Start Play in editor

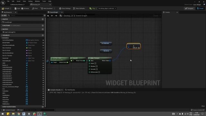(92, 8)
